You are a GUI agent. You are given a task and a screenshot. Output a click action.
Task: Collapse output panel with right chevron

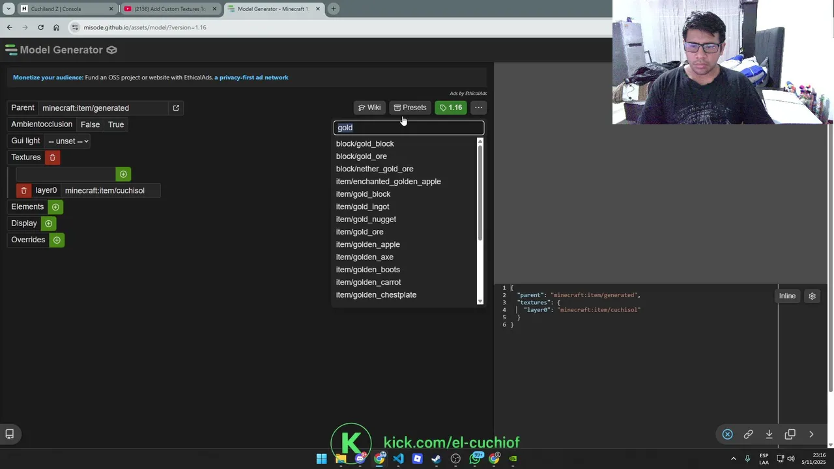(x=811, y=434)
